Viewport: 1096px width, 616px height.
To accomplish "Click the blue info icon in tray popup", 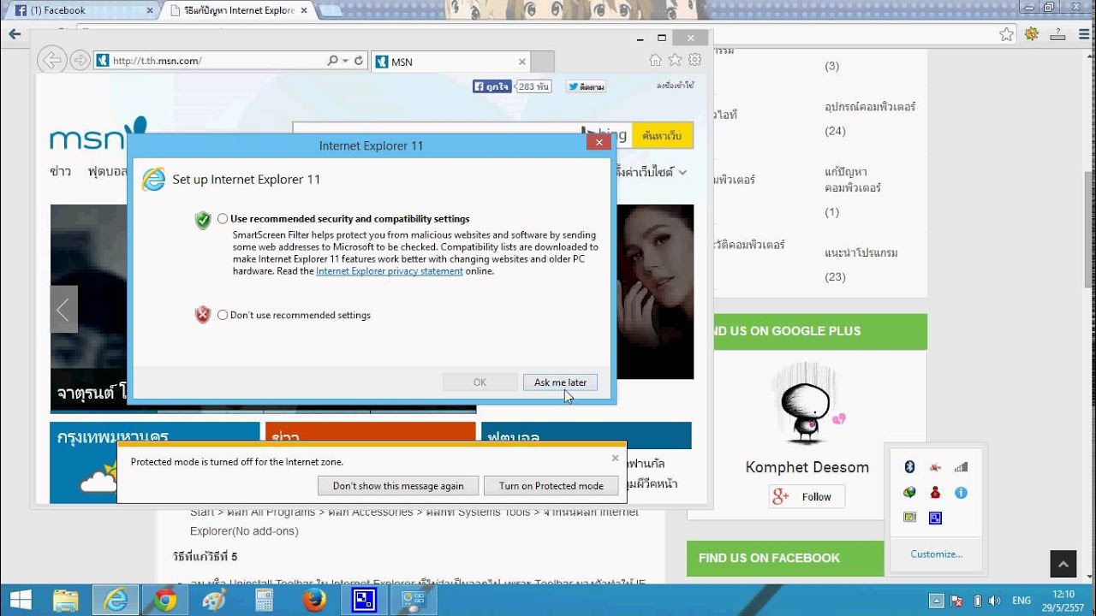I will tap(961, 493).
